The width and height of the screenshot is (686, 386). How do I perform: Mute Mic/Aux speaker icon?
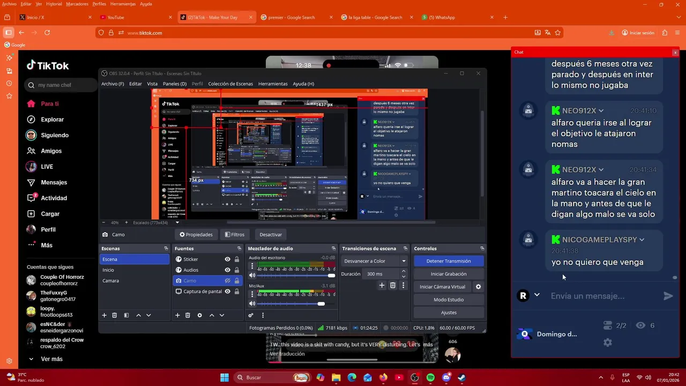pyautogui.click(x=252, y=303)
